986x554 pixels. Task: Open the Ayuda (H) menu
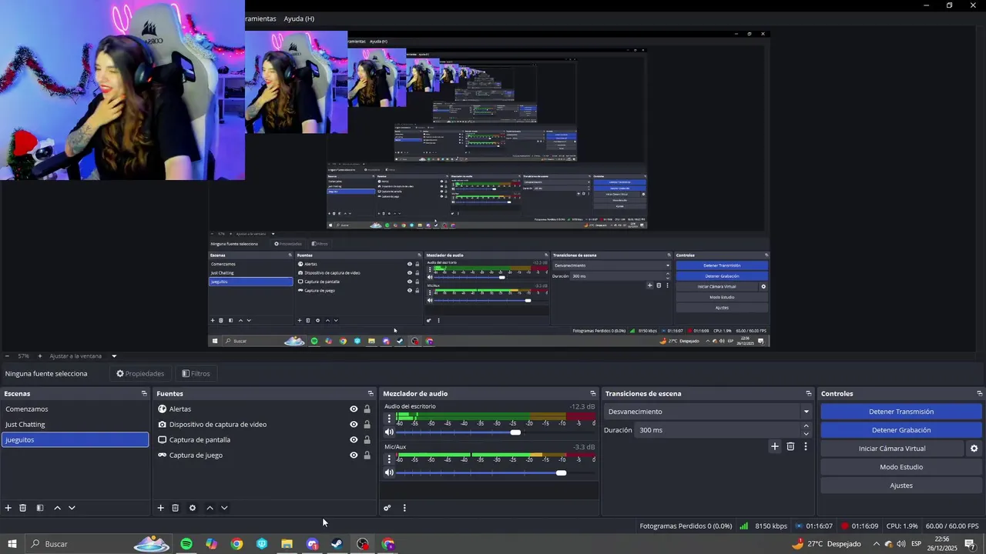(x=299, y=18)
